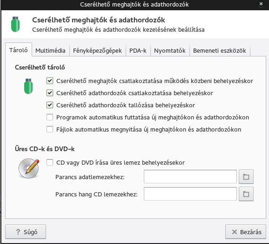Switch to the Multimédia tab

click(x=50, y=51)
